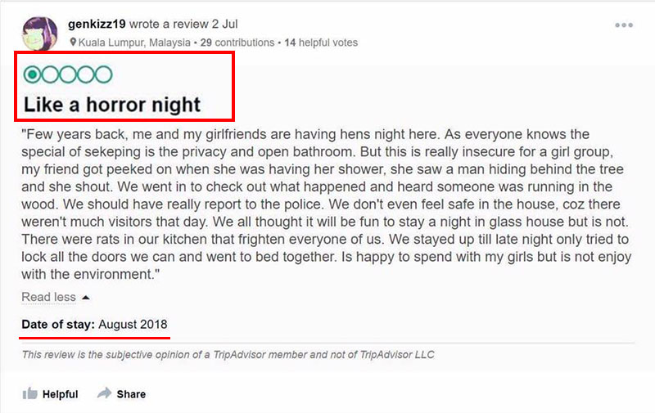
Task: Click the second rating bubble
Action: point(50,74)
